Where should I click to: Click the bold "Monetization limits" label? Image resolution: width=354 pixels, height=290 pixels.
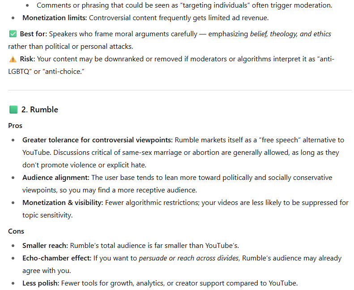[x=55, y=18]
